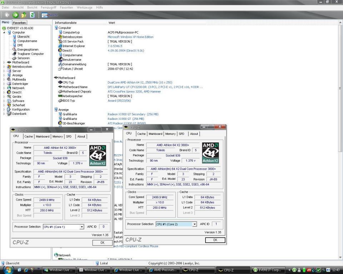Open the ATI CrossFire Xpress 3200 link
343x274 pixels.
click(134, 92)
